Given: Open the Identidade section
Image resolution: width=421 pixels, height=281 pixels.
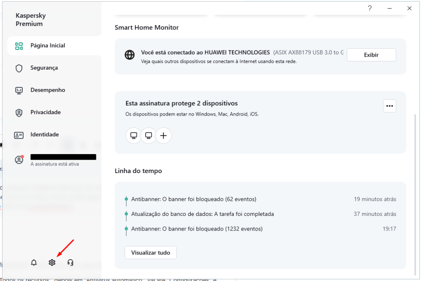Looking at the screenshot, I should [54, 134].
